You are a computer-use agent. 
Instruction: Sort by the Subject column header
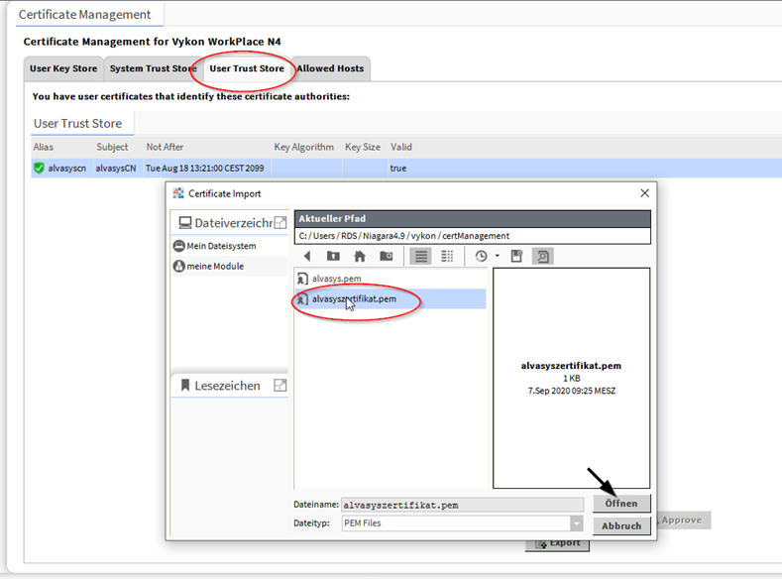[112, 147]
